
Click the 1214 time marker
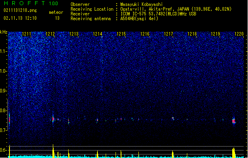point(98,34)
